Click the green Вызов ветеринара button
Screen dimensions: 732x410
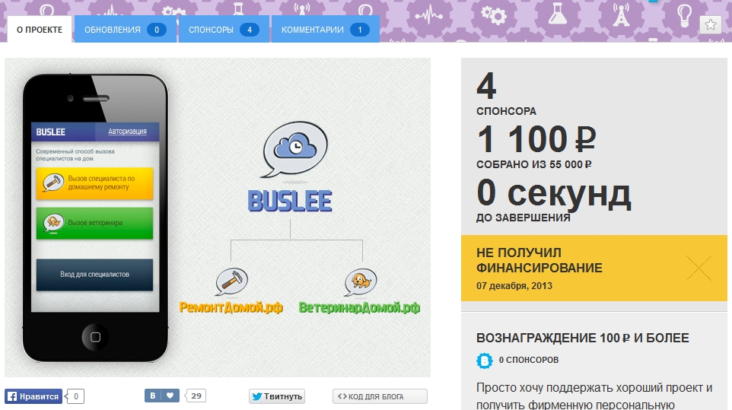click(95, 223)
